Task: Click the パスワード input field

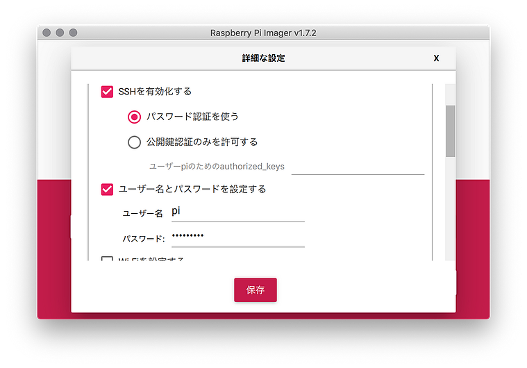Action: (x=238, y=237)
